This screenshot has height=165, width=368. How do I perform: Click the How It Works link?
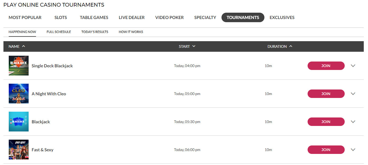pyautogui.click(x=131, y=32)
